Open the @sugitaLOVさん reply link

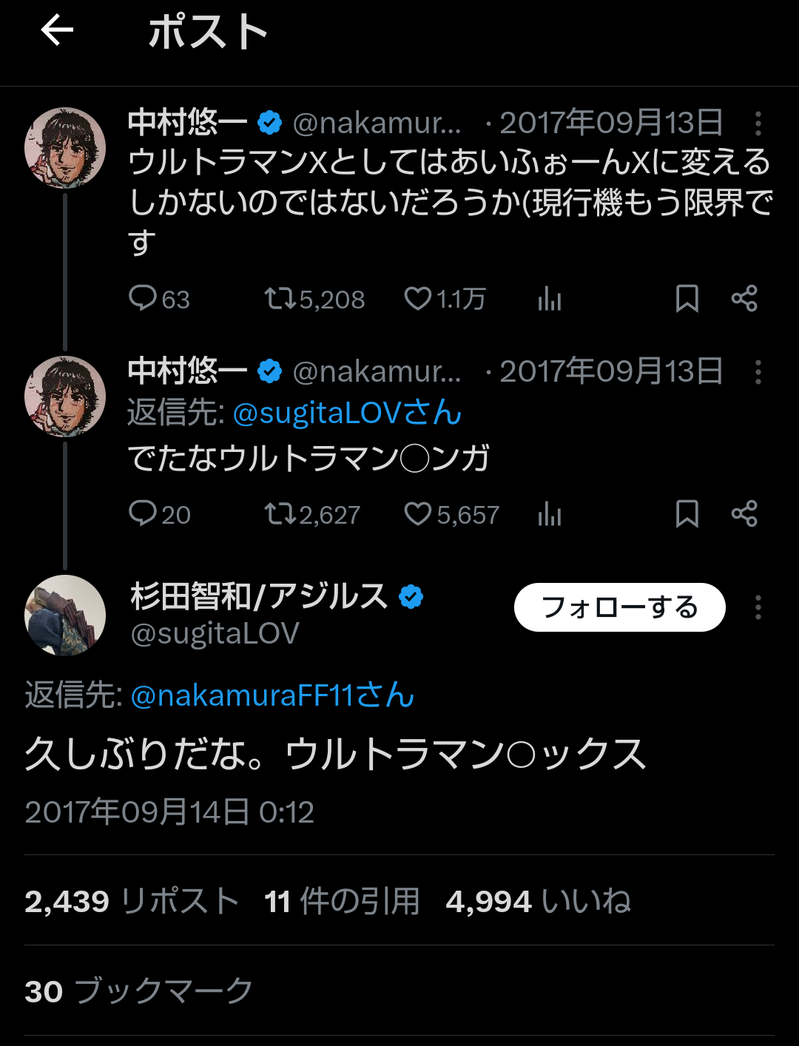pyautogui.click(x=347, y=413)
